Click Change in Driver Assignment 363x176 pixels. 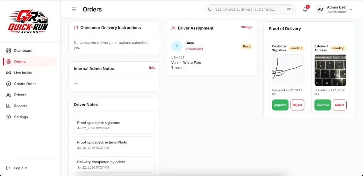click(246, 27)
